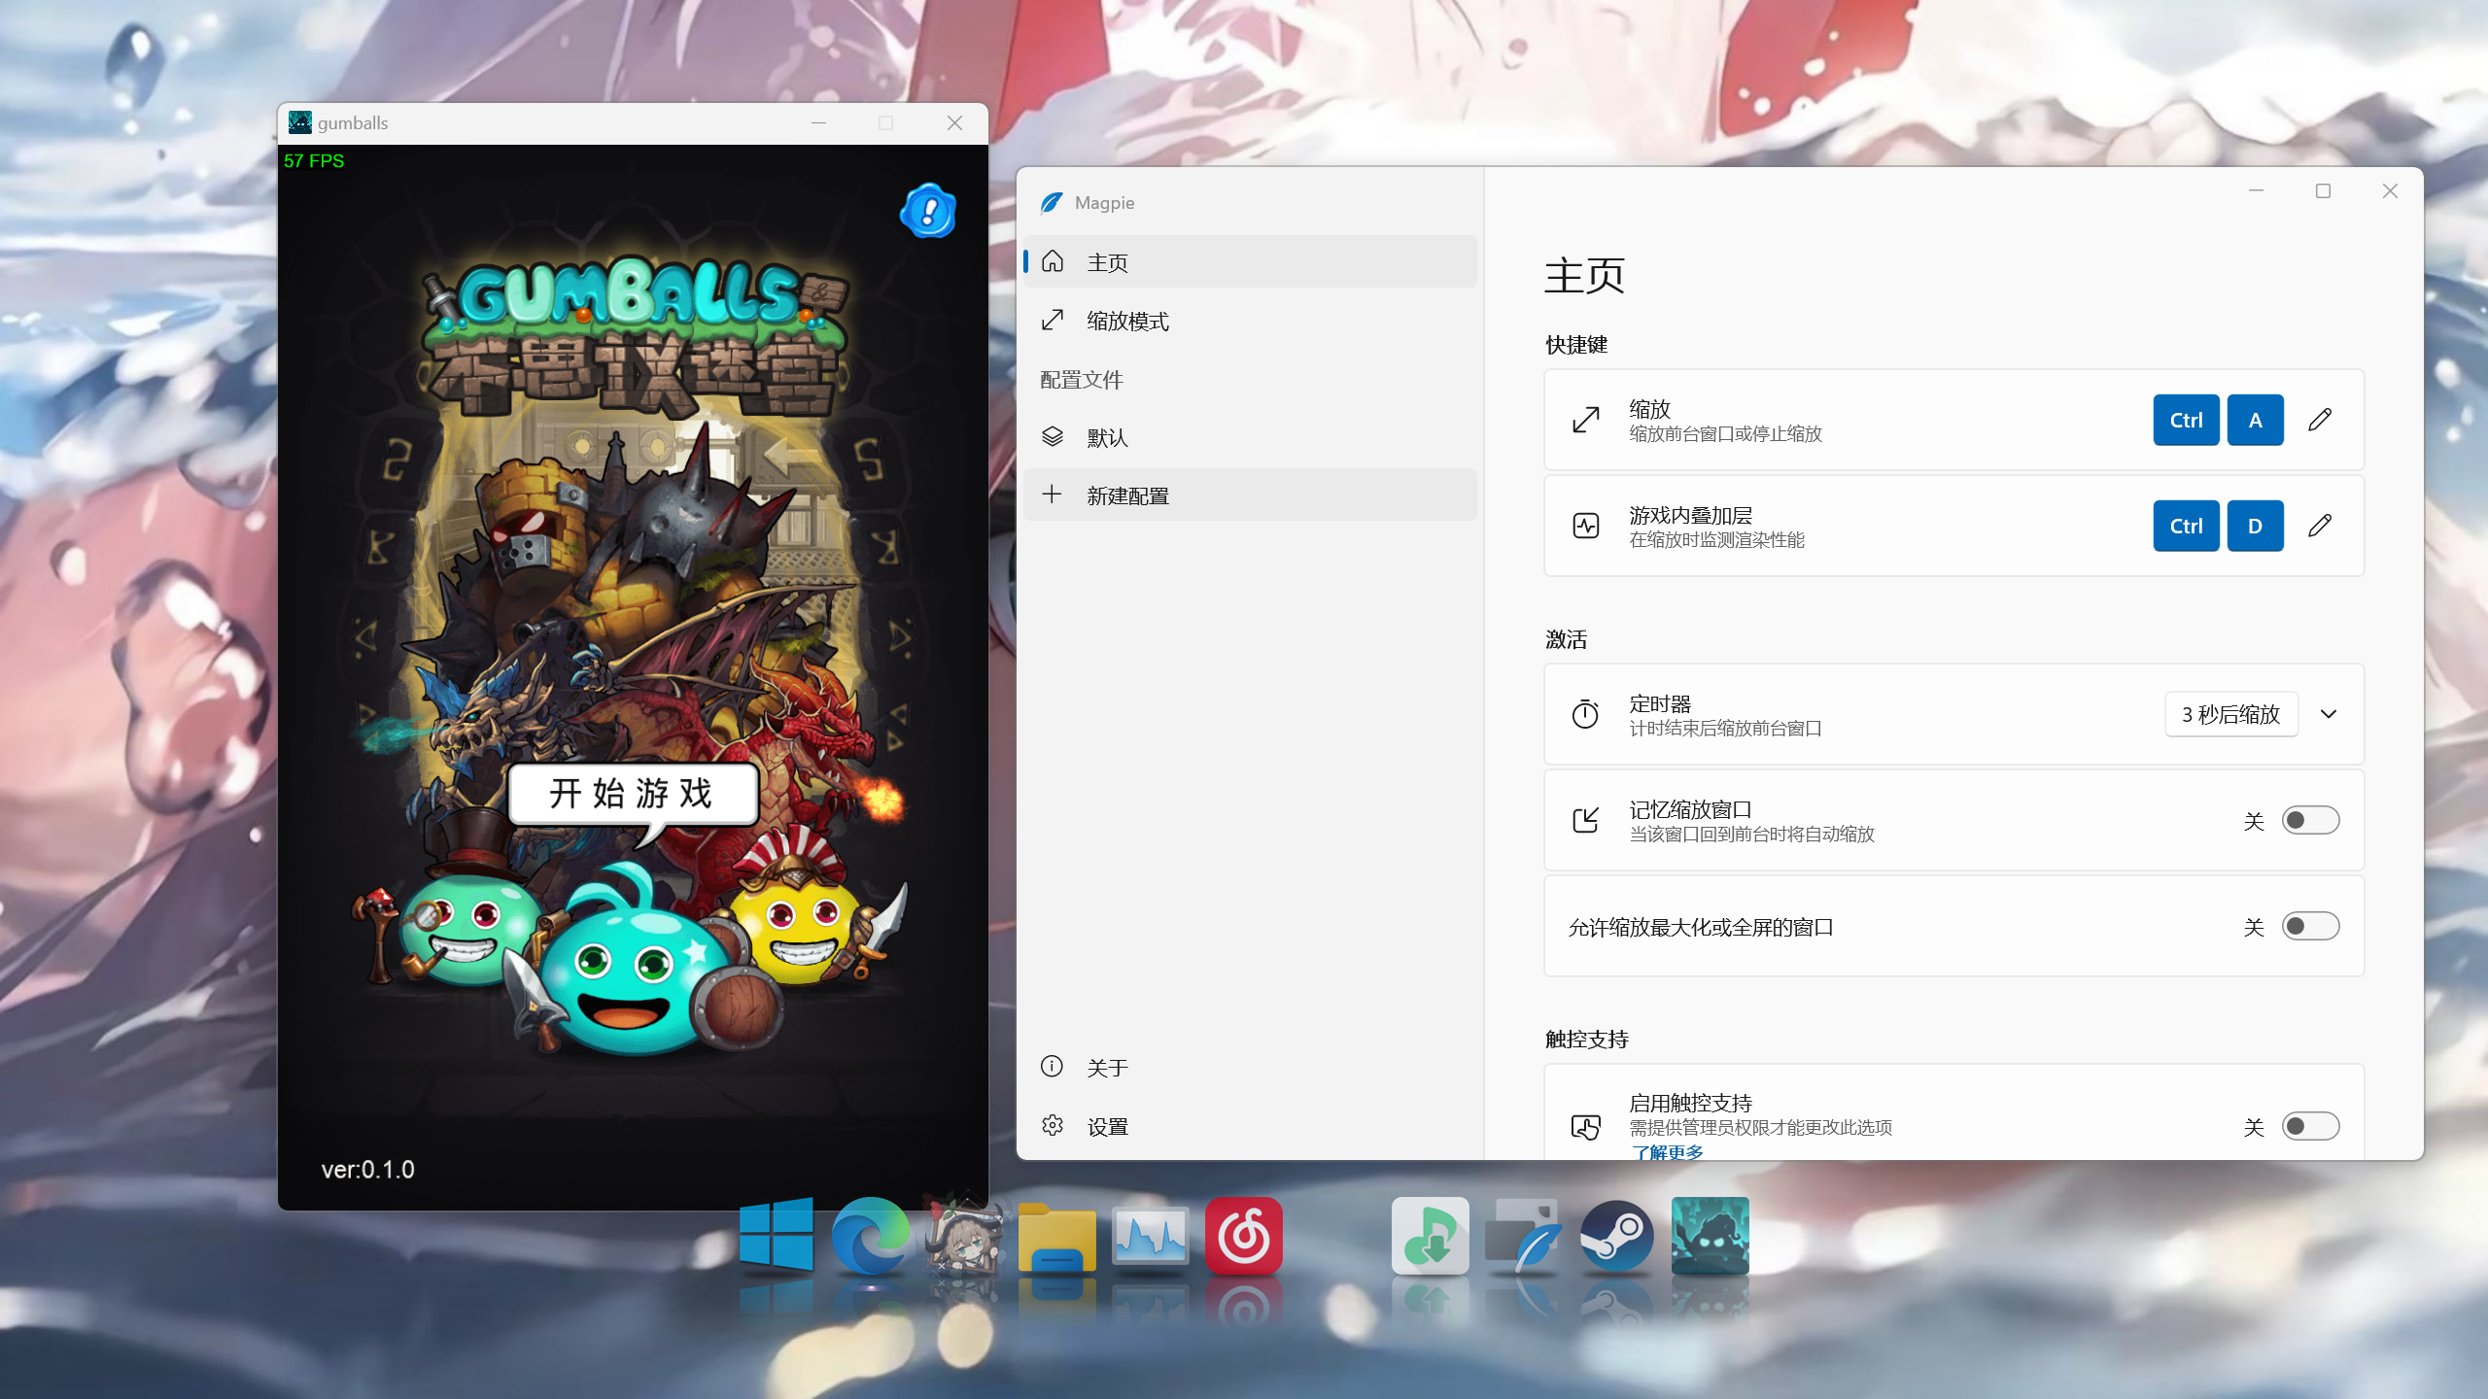2488x1399 pixels.
Task: Follow the 了解更多 link
Action: pyautogui.click(x=1667, y=1152)
